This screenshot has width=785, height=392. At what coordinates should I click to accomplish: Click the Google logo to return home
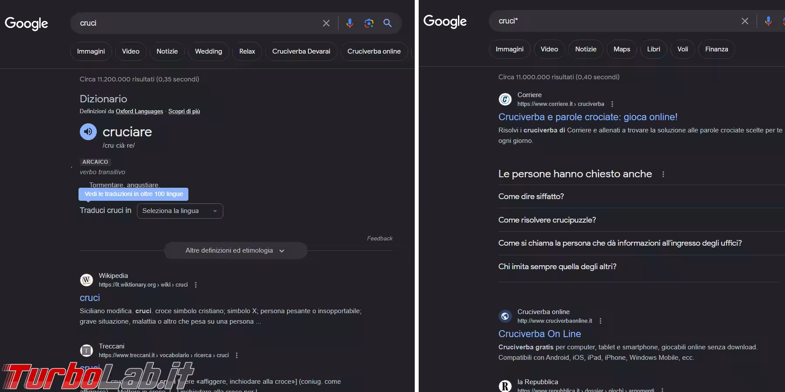pyautogui.click(x=26, y=24)
